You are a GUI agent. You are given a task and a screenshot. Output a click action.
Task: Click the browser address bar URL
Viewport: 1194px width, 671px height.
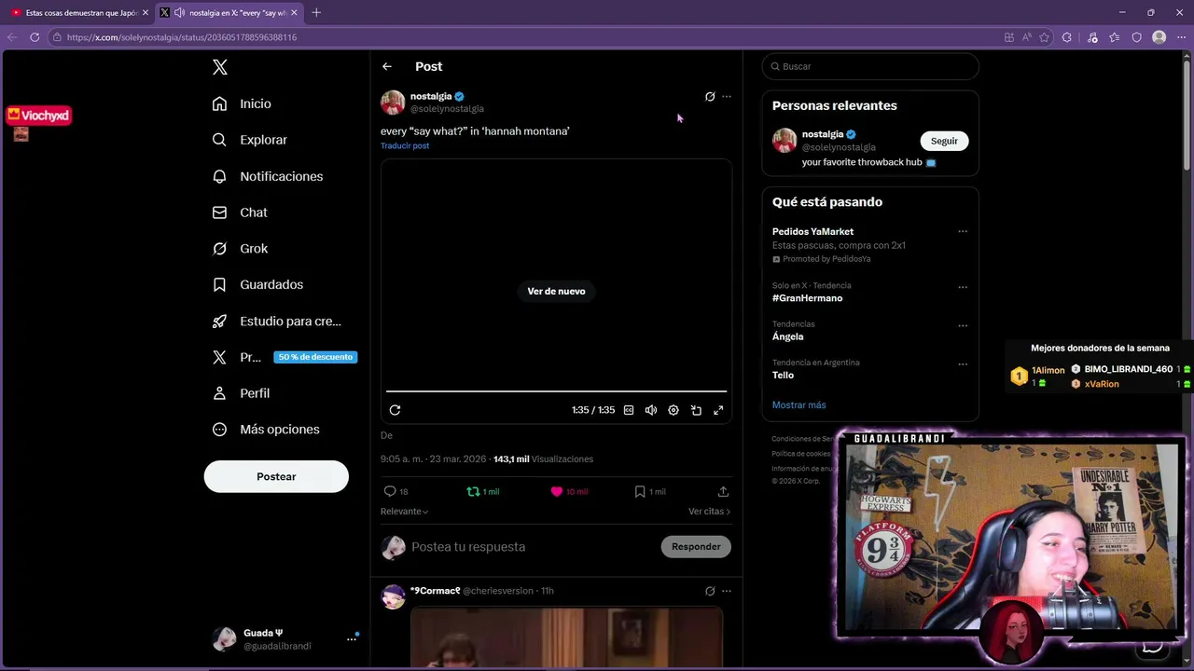[182, 37]
